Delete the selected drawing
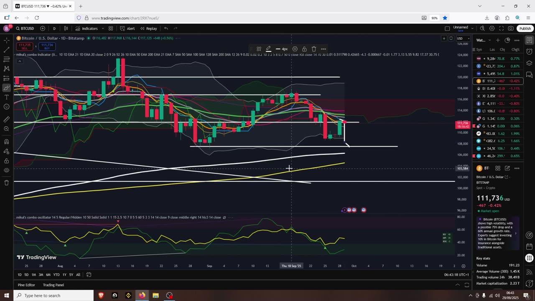The width and height of the screenshot is (535, 301). point(314,49)
